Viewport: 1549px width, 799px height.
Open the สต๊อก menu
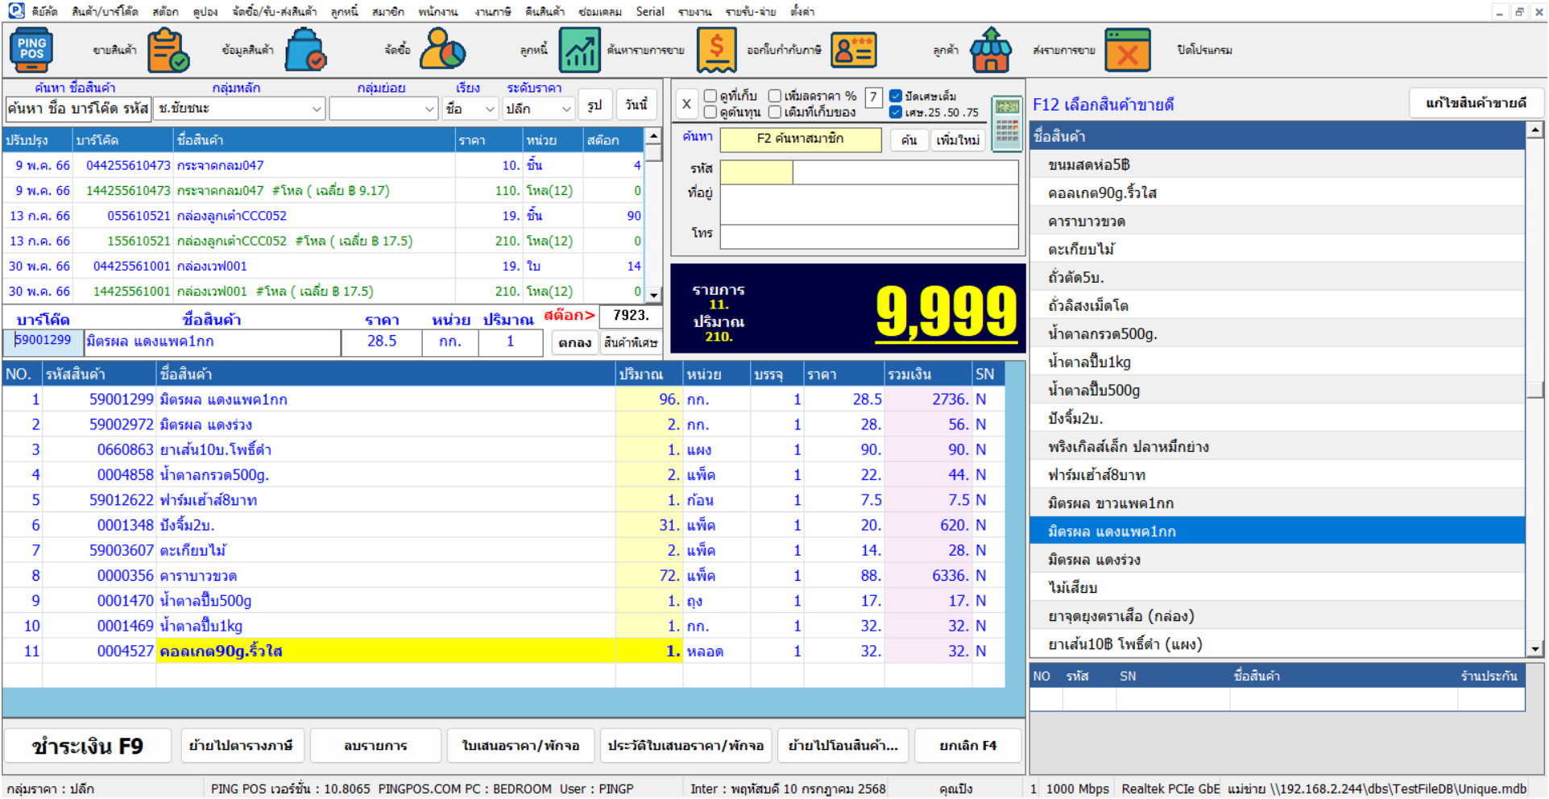point(165,11)
